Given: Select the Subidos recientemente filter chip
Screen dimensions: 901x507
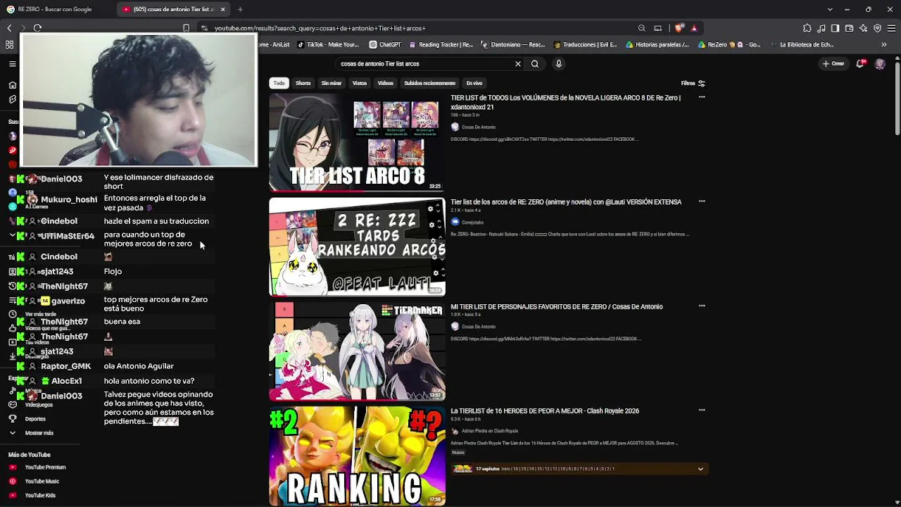Looking at the screenshot, I should (429, 83).
